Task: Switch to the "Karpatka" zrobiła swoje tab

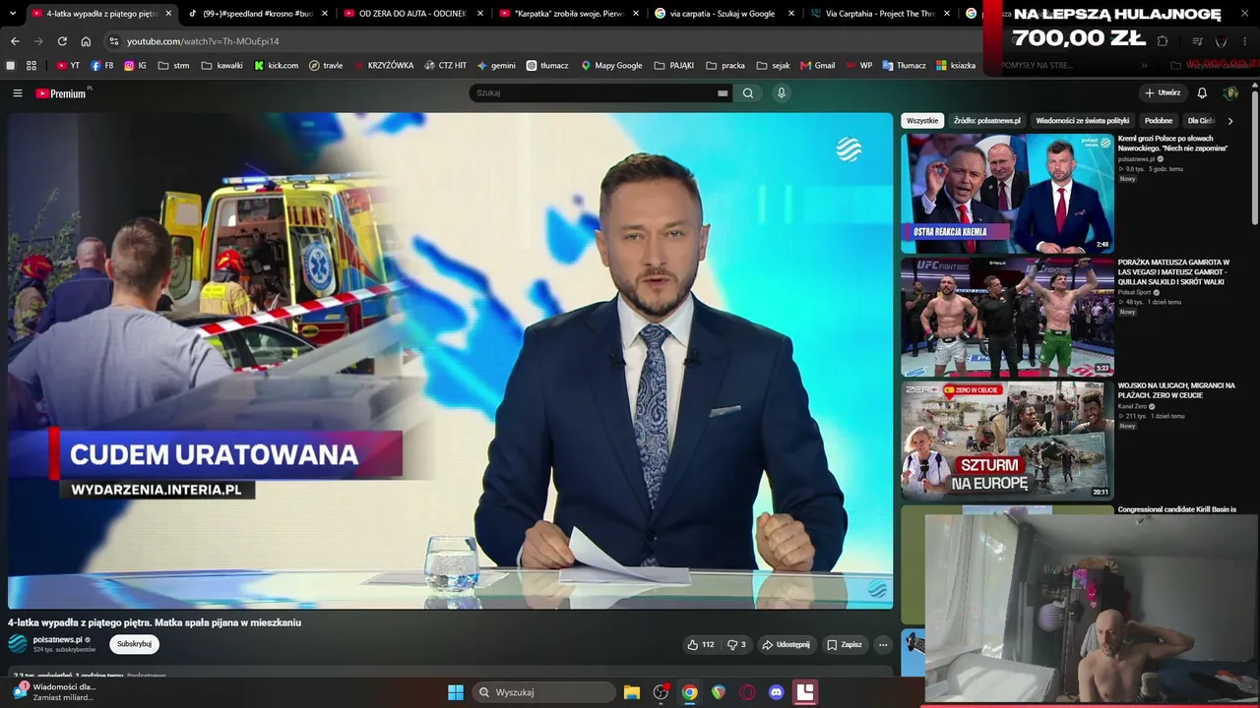Action: 569,14
